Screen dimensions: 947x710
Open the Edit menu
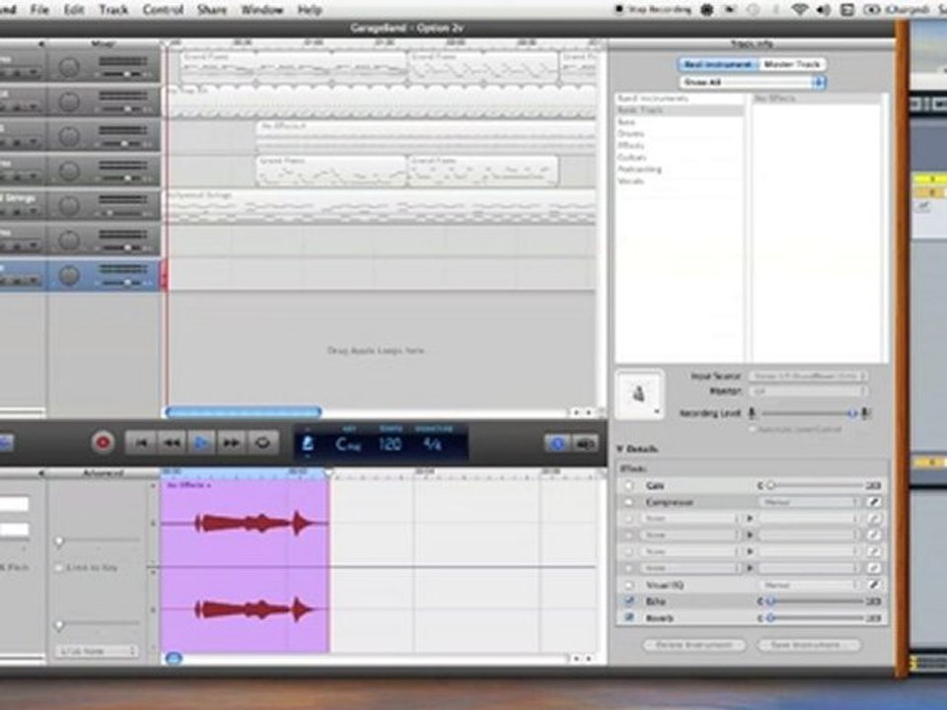[74, 10]
